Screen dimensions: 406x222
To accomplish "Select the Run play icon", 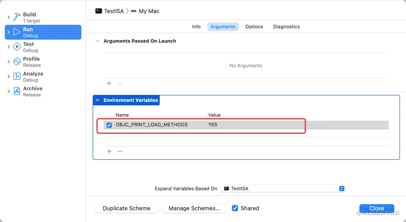I will click(17, 32).
